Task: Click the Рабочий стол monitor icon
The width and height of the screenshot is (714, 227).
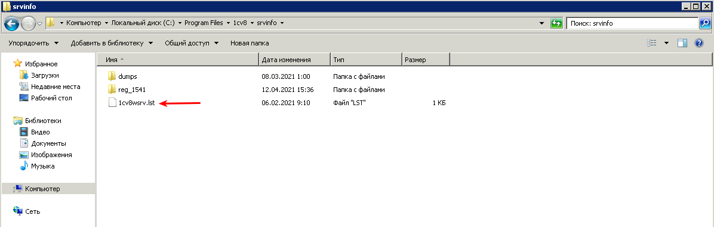Action: click(24, 98)
